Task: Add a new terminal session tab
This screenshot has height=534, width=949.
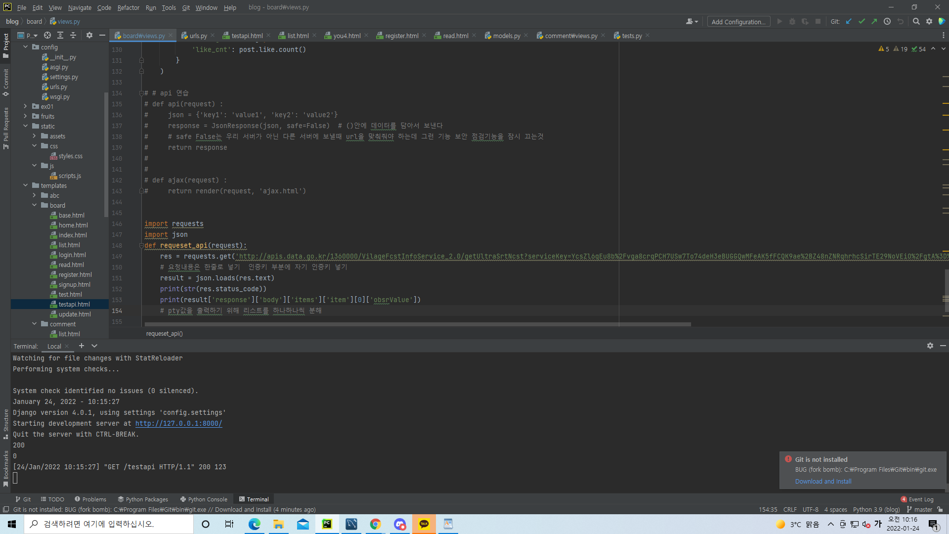Action: click(82, 346)
